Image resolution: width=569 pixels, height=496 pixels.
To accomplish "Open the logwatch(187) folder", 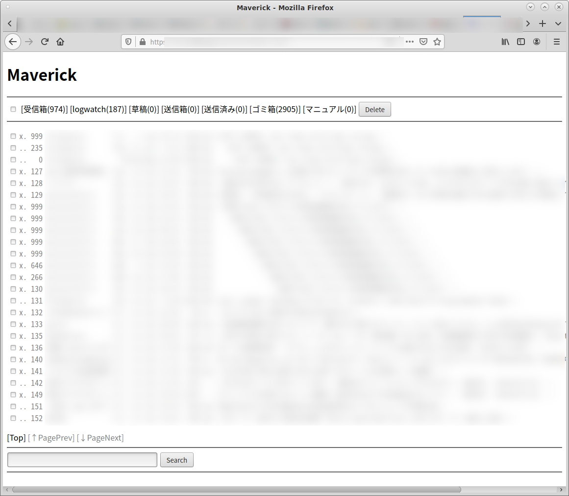I will click(x=98, y=109).
